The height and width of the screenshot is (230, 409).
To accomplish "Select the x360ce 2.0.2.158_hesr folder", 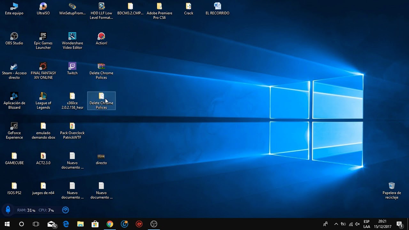I will point(72,101).
